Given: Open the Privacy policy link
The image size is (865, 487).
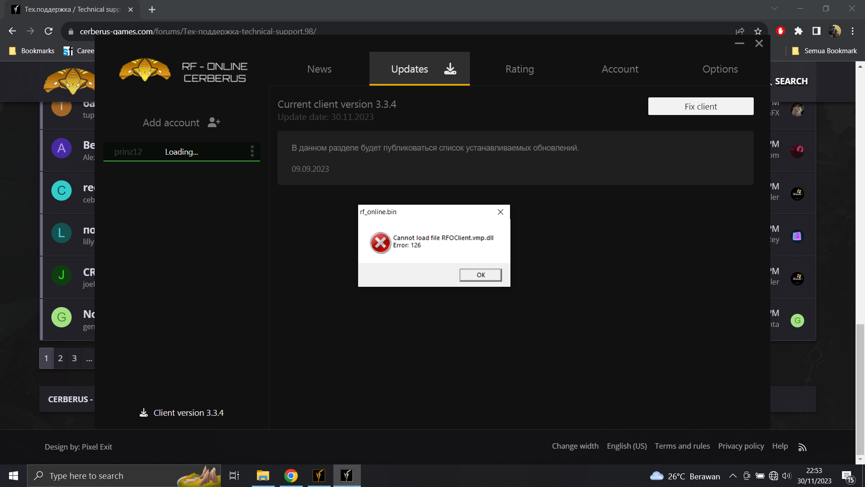Looking at the screenshot, I should (x=741, y=446).
